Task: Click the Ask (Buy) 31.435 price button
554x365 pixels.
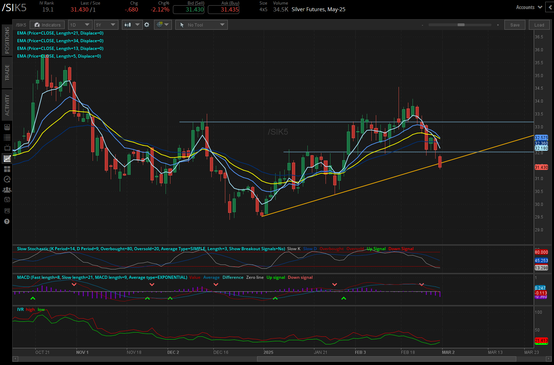Action: pos(224,9)
